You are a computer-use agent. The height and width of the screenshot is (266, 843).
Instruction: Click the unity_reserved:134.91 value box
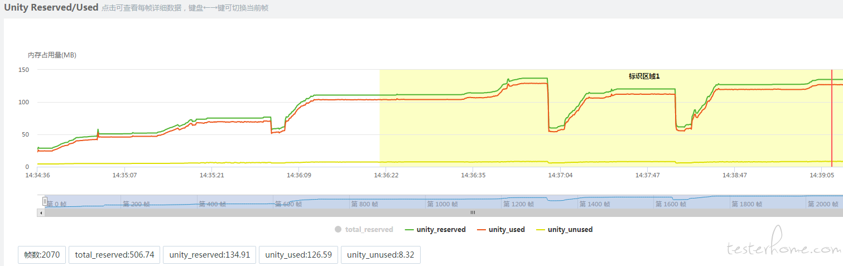click(x=210, y=255)
